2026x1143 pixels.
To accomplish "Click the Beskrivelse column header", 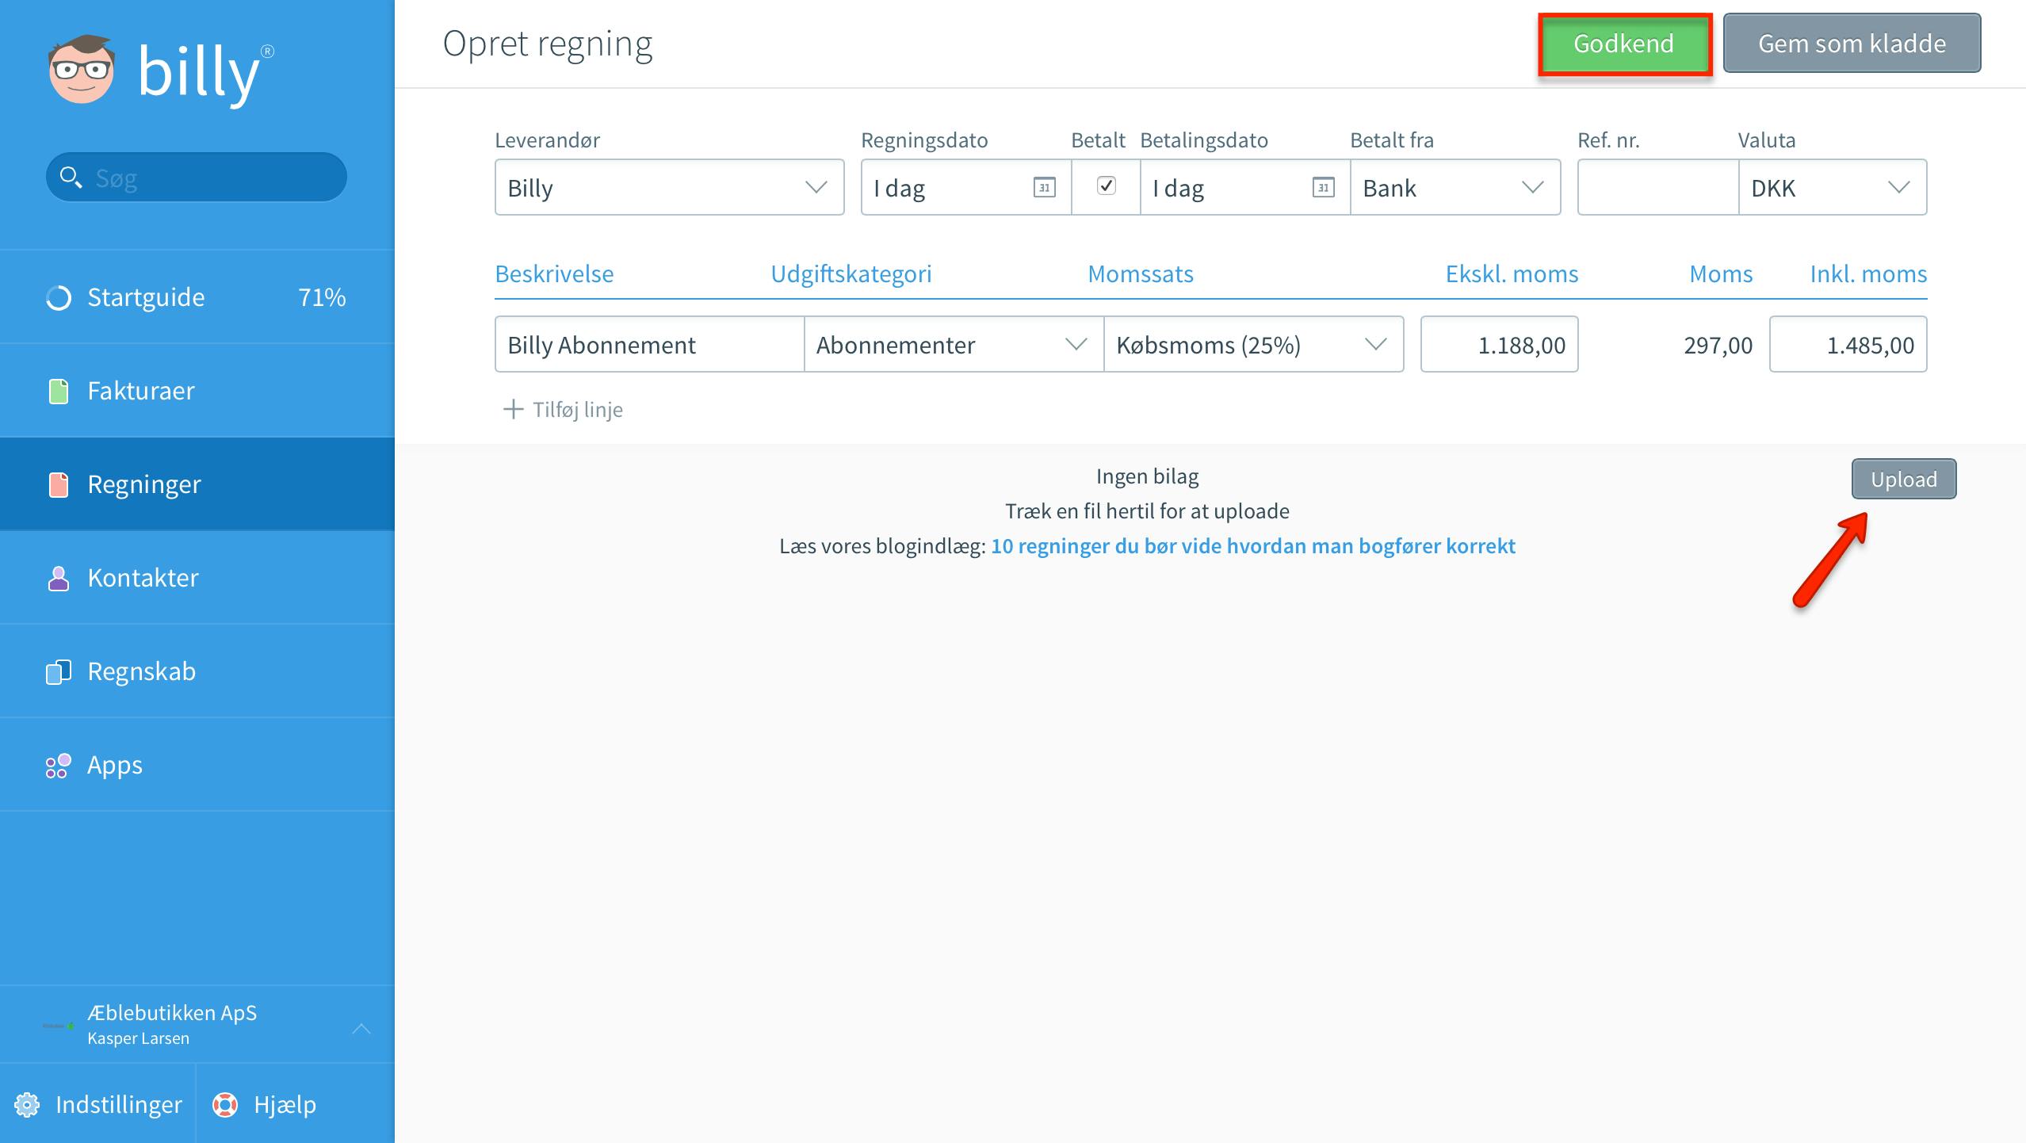I will [554, 273].
